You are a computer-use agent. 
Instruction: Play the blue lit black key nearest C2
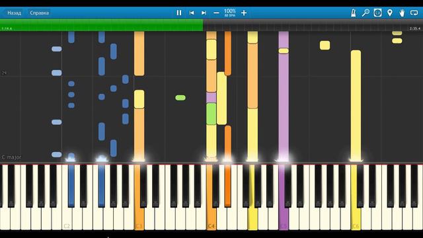[71, 186]
